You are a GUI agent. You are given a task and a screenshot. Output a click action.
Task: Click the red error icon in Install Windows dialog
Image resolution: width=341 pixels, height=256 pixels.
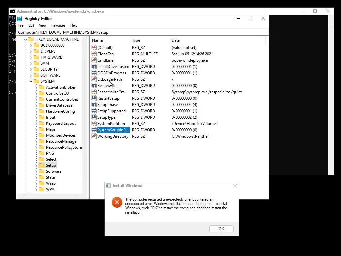pyautogui.click(x=117, y=202)
